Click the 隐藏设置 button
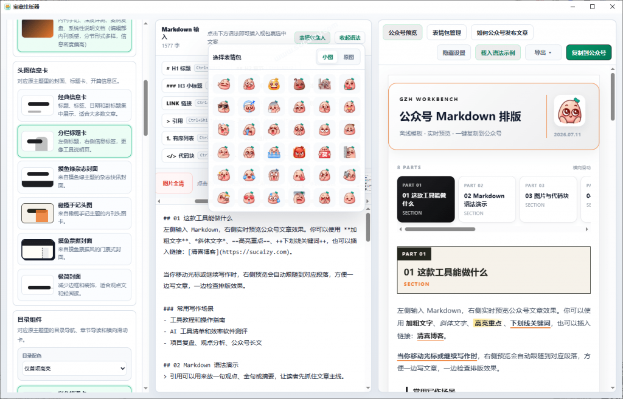The width and height of the screenshot is (623, 399). (x=454, y=52)
